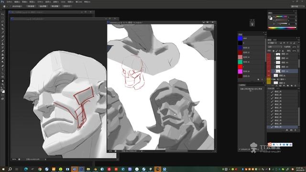Toggle visibility eye of the layer group row

tap(269, 80)
